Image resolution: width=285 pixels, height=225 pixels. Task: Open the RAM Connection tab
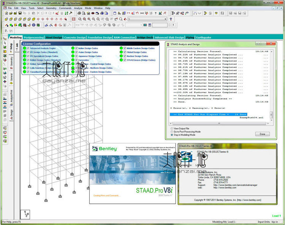pyautogui.click(x=125, y=38)
